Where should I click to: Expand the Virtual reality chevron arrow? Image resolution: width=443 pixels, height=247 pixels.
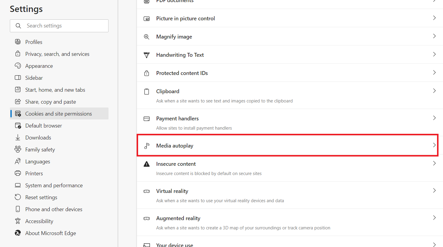pyautogui.click(x=434, y=191)
